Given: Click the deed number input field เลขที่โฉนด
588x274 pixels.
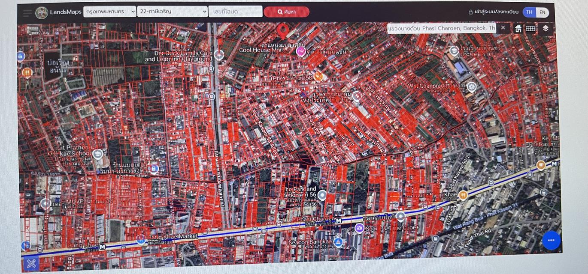Looking at the screenshot, I should click(x=235, y=12).
